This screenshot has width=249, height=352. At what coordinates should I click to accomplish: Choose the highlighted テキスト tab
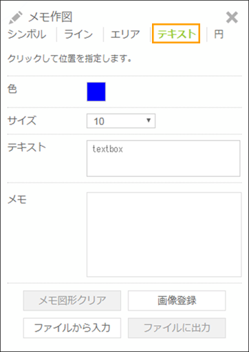pos(176,34)
